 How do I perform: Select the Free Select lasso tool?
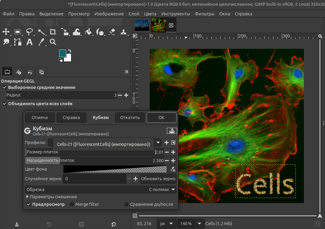pos(30,32)
